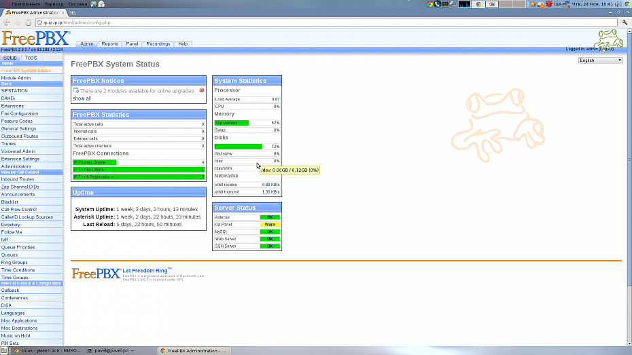
Task: Click the yellow star tray icon
Action: 533,4
